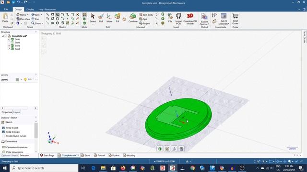Open File Explorer from the taskbar
Viewport: 307px width, 172px height.
click(103, 168)
